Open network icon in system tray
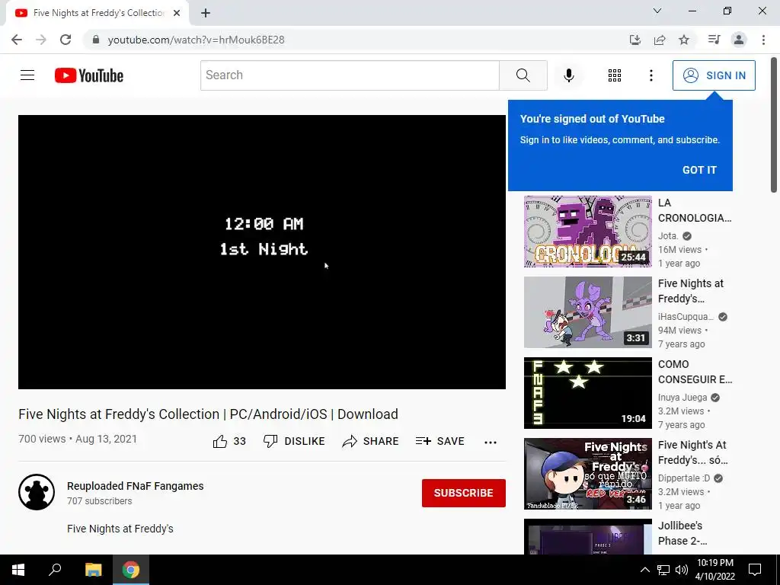Screen dimensions: 780x585 [x=663, y=570]
